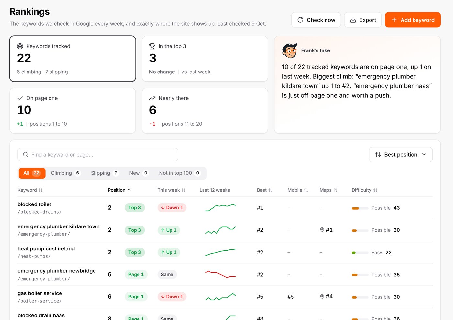Click the Check now button
The width and height of the screenshot is (453, 320).
(x=316, y=20)
